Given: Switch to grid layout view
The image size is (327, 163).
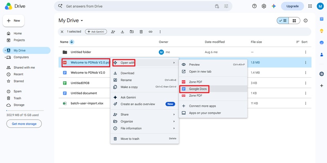Looking at the screenshot, I should click(294, 21).
